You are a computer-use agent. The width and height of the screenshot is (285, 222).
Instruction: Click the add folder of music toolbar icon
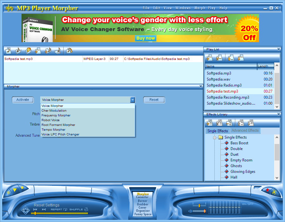(48, 51)
